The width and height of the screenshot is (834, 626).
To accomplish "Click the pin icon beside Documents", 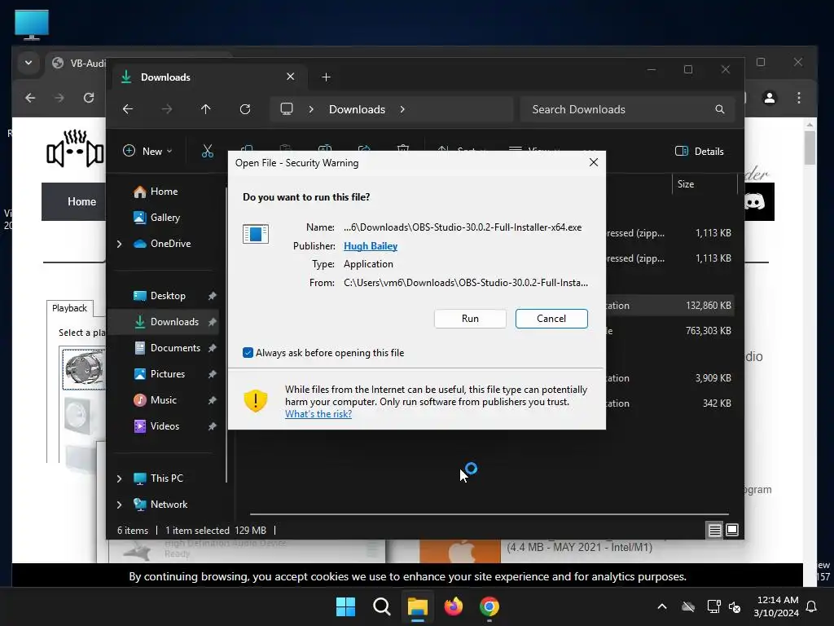I will pyautogui.click(x=213, y=348).
